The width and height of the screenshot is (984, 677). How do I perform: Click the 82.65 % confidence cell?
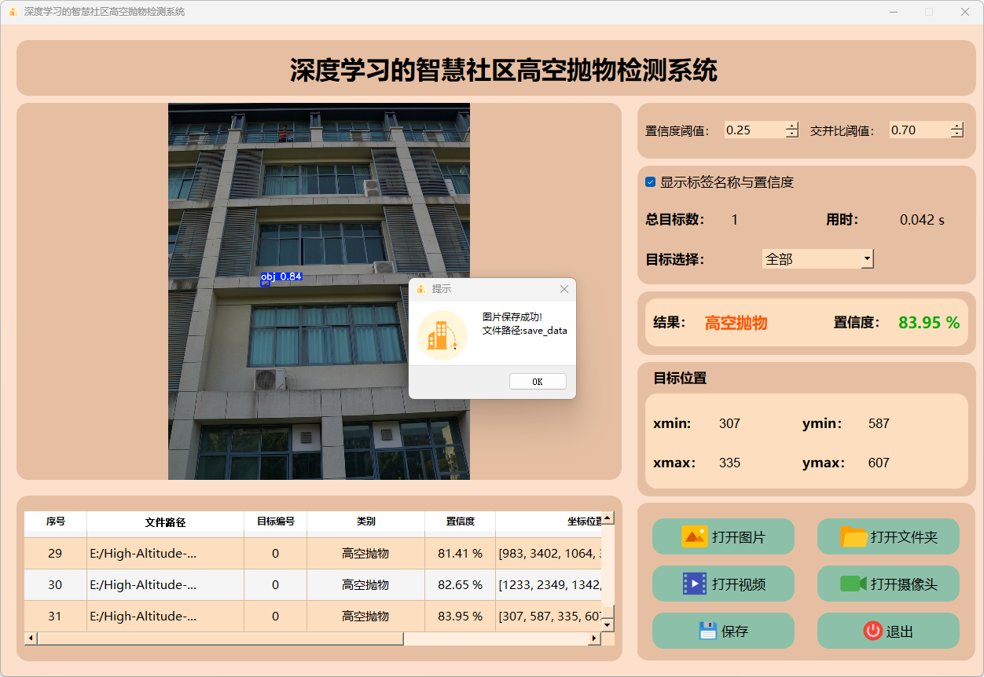tap(460, 584)
